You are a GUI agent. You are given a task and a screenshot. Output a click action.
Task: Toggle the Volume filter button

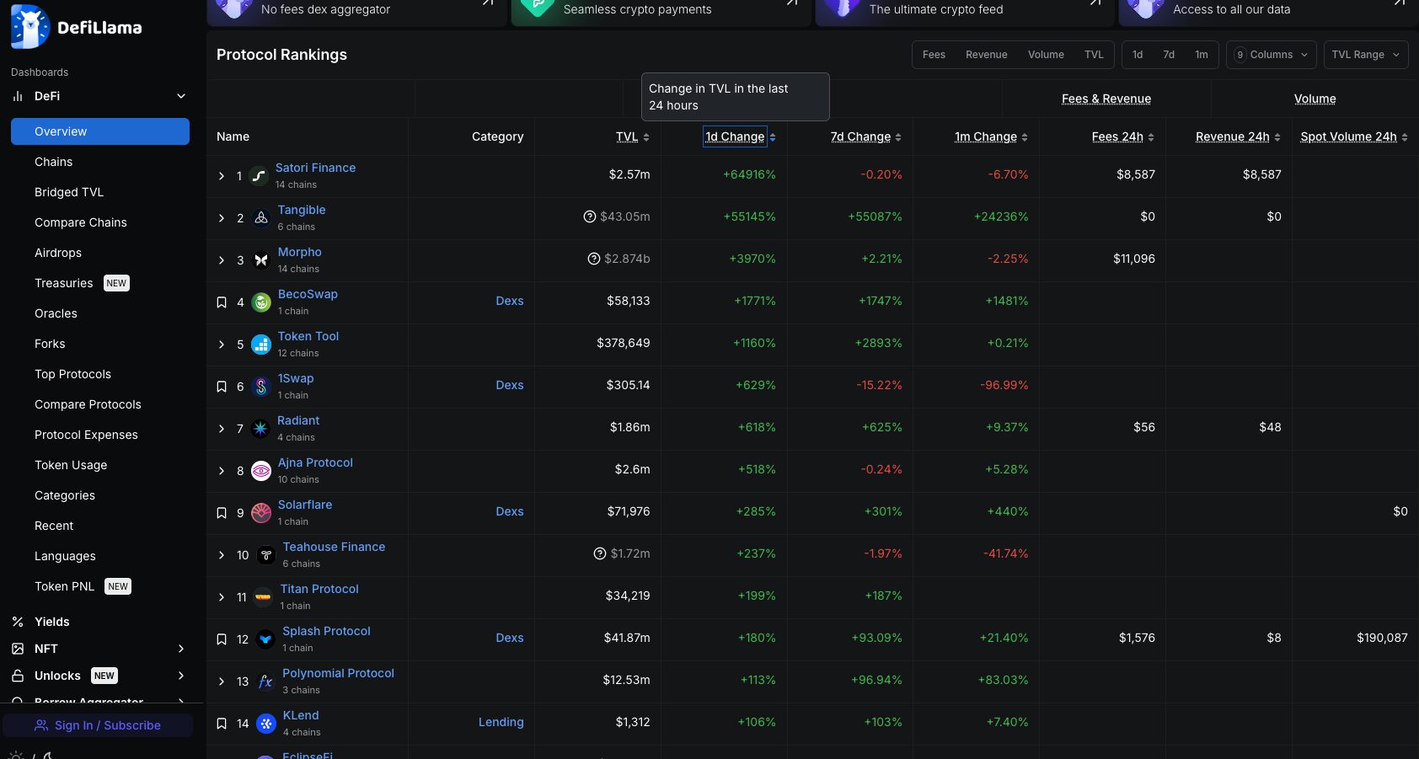pyautogui.click(x=1046, y=55)
